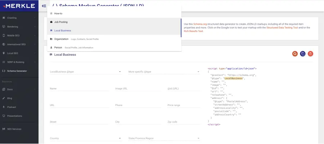Click the Local SEO pin icon
The width and height of the screenshot is (324, 144).
(4, 53)
